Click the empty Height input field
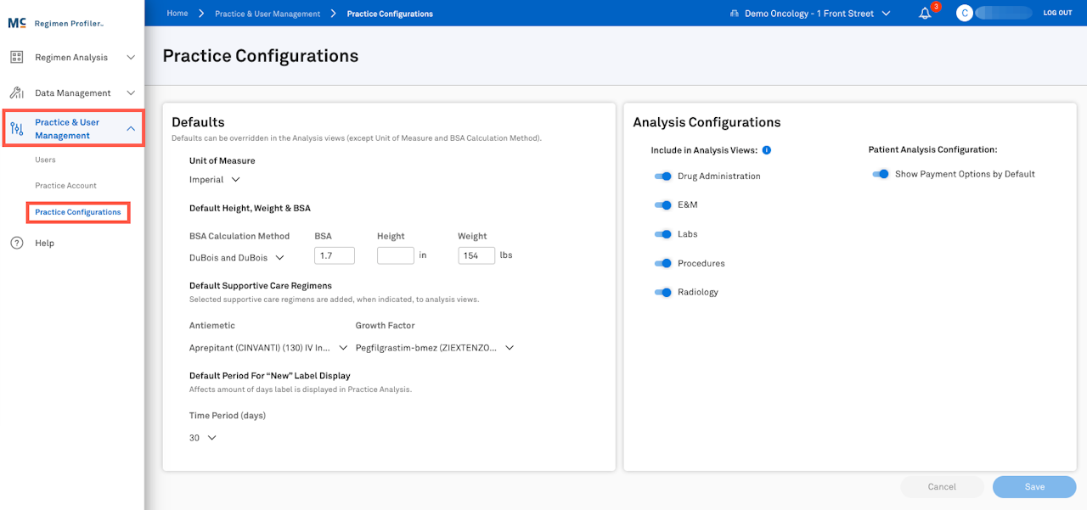The height and width of the screenshot is (510, 1087). [x=395, y=255]
